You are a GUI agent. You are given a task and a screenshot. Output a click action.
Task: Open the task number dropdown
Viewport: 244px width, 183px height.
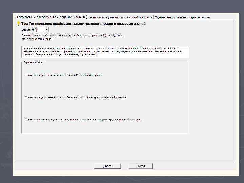pyautogui.click(x=47, y=29)
